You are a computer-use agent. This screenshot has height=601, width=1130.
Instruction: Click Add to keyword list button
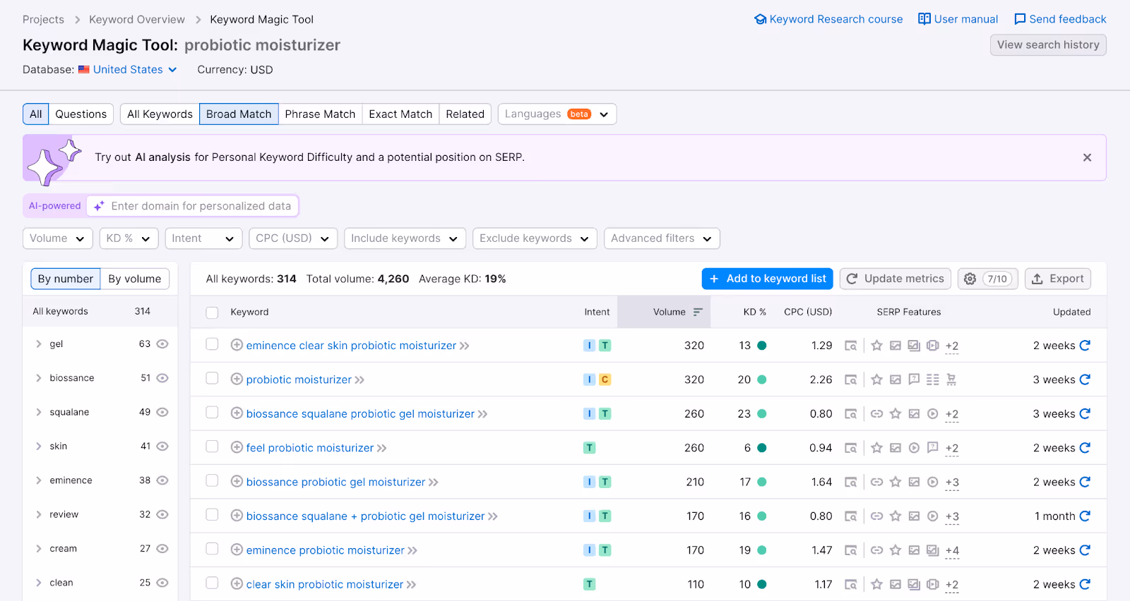(x=768, y=279)
